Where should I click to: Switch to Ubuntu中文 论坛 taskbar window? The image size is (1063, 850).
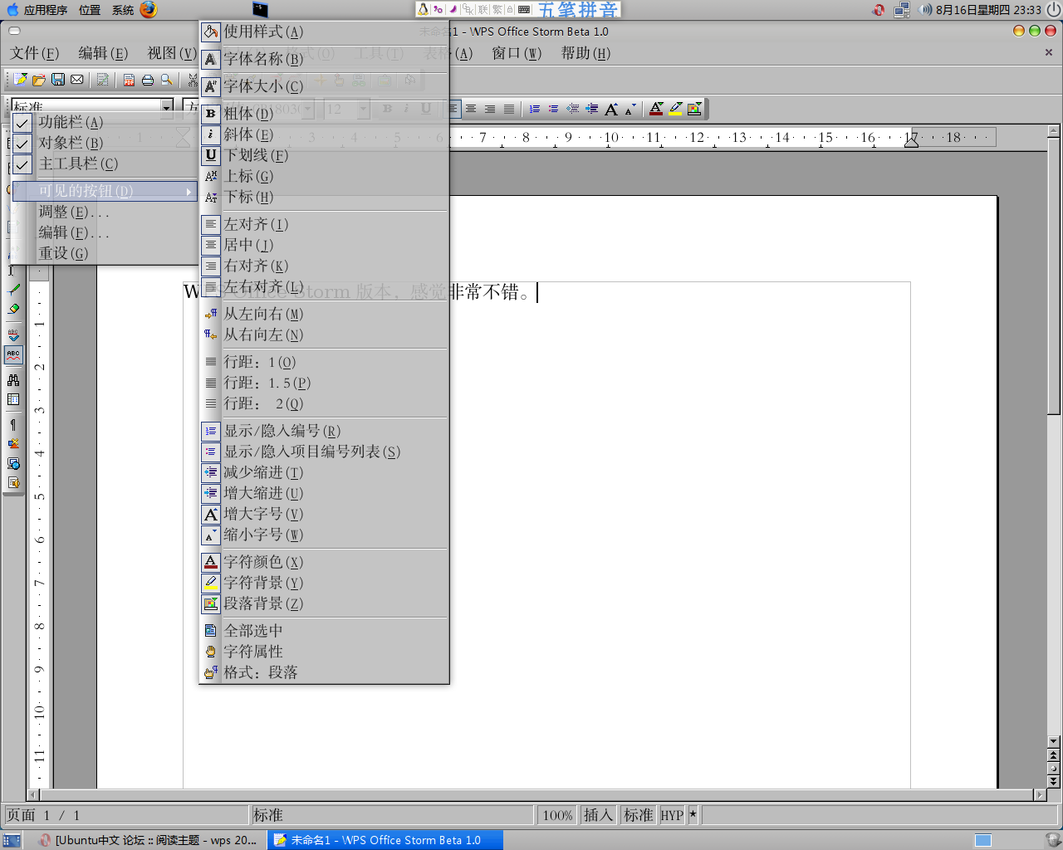[149, 840]
